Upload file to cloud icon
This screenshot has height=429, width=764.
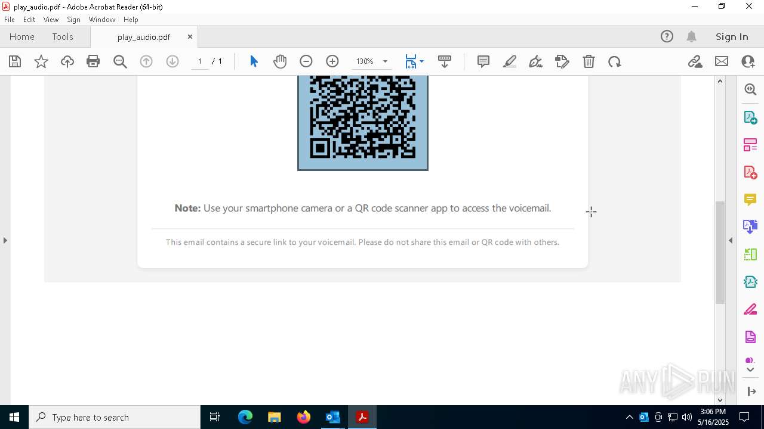pyautogui.click(x=67, y=61)
